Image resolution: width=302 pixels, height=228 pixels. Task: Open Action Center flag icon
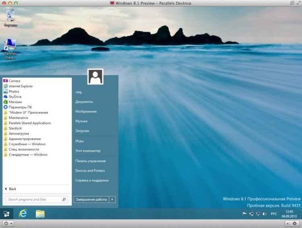click(x=244, y=214)
